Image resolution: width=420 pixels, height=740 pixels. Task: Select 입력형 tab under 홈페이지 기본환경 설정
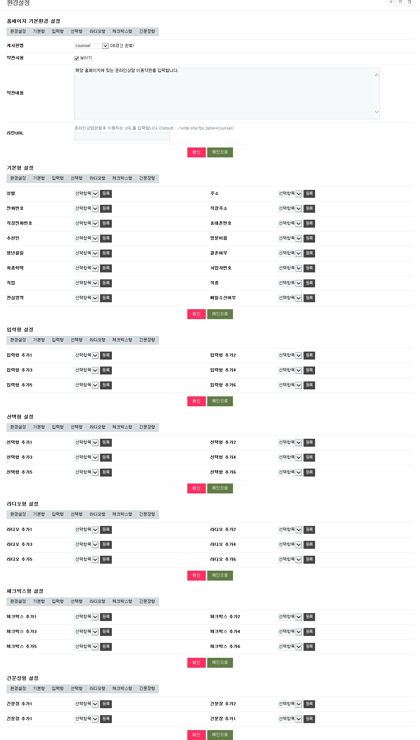pos(58,31)
